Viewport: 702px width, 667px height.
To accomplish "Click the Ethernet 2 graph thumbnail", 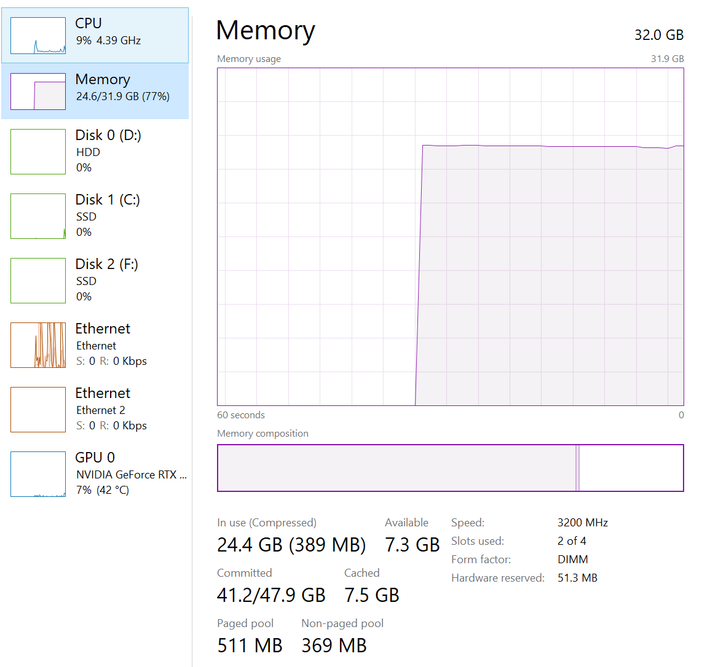I will pyautogui.click(x=38, y=410).
